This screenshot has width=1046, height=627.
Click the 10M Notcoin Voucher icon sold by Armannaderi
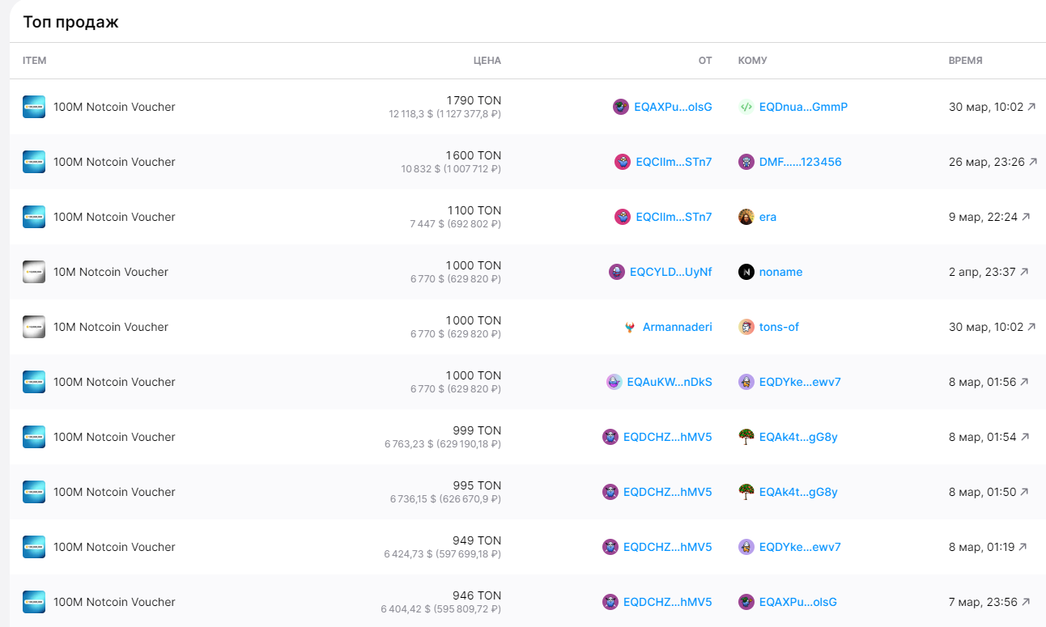(34, 327)
